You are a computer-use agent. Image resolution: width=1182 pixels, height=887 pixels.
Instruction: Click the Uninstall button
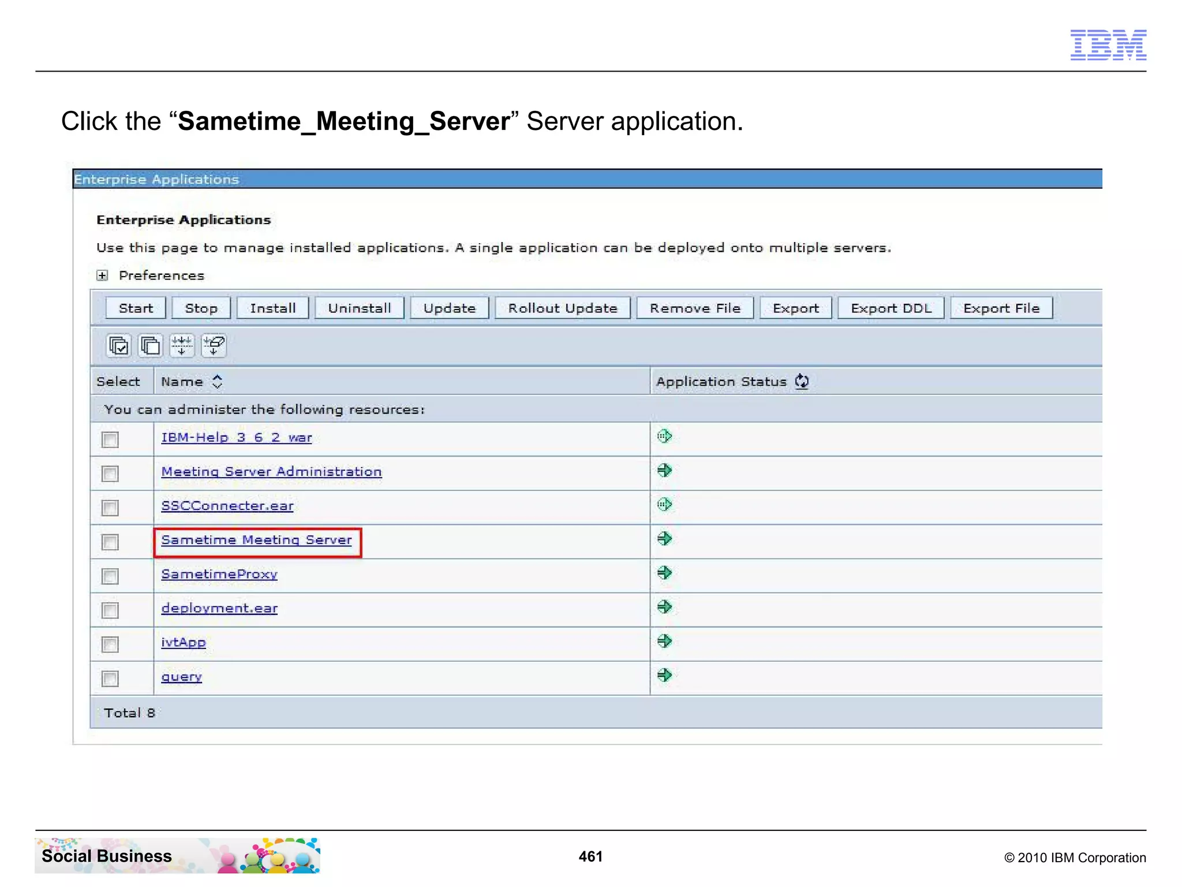tap(360, 308)
